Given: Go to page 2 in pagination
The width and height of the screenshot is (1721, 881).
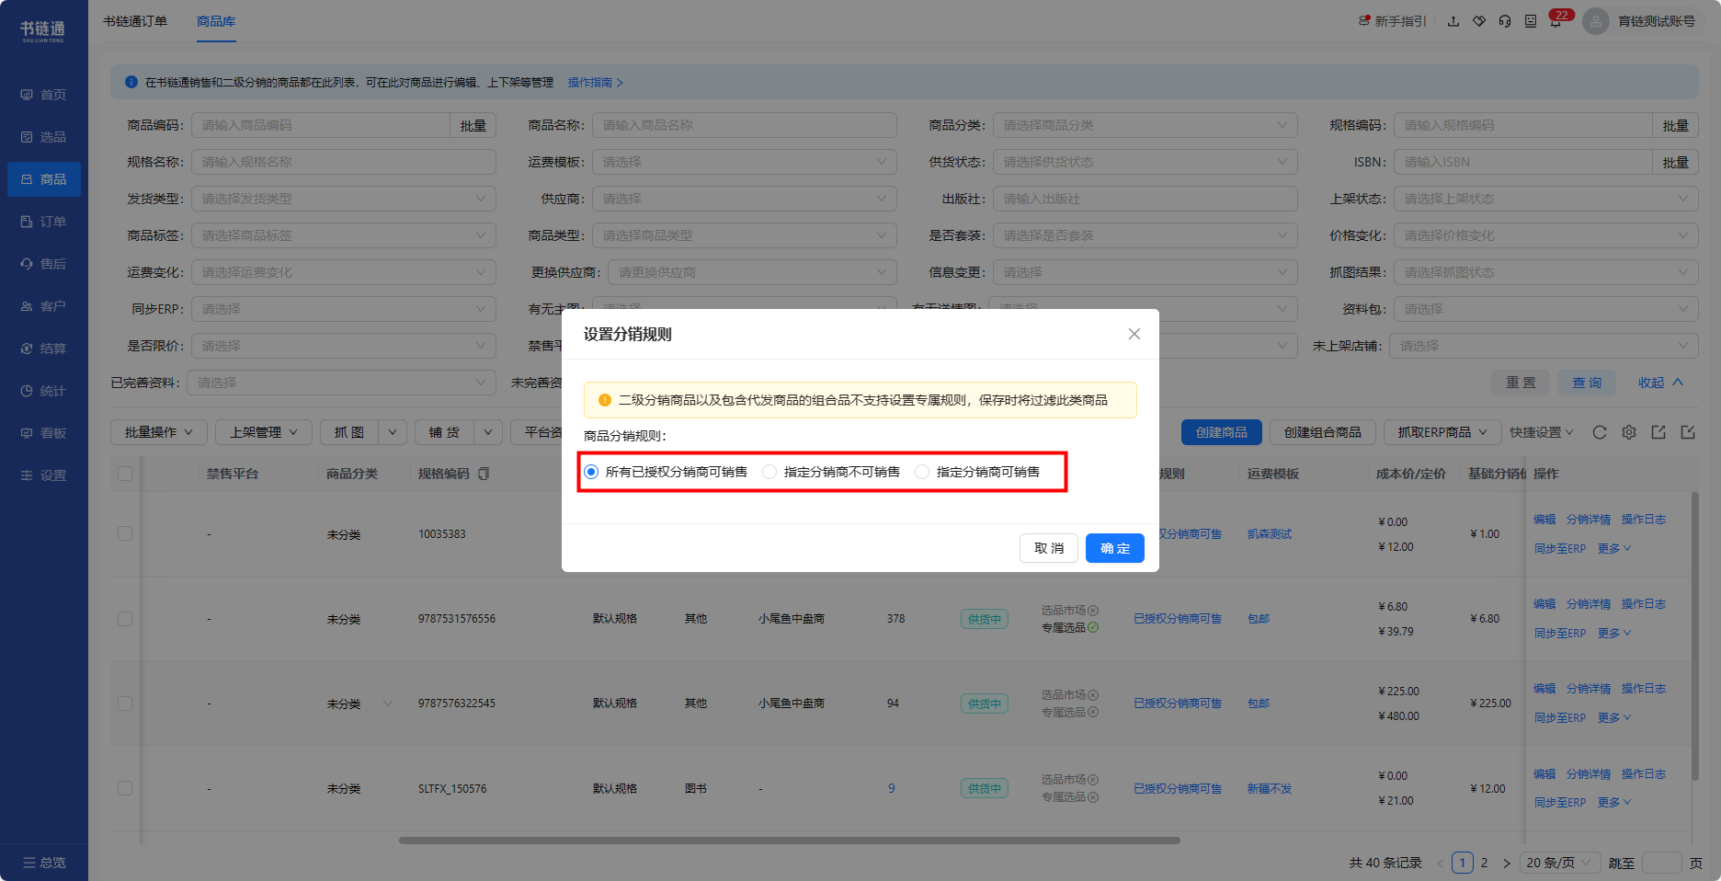Looking at the screenshot, I should pos(1484,863).
